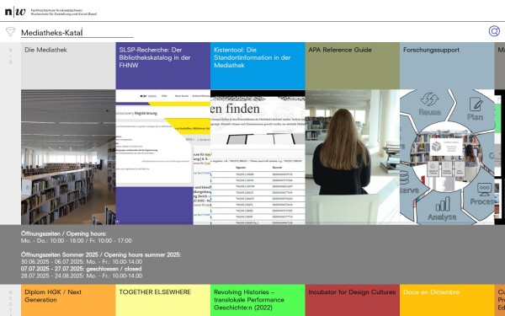
Task: Click the '28.07.2025 - 24.08.2025' hours line
Action: [82, 276]
